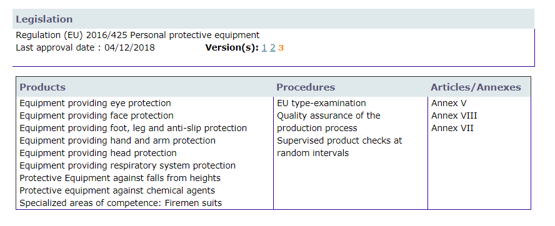Select 'Equipment providing head protection' entry
This screenshot has height=226, width=555.
click(x=98, y=153)
